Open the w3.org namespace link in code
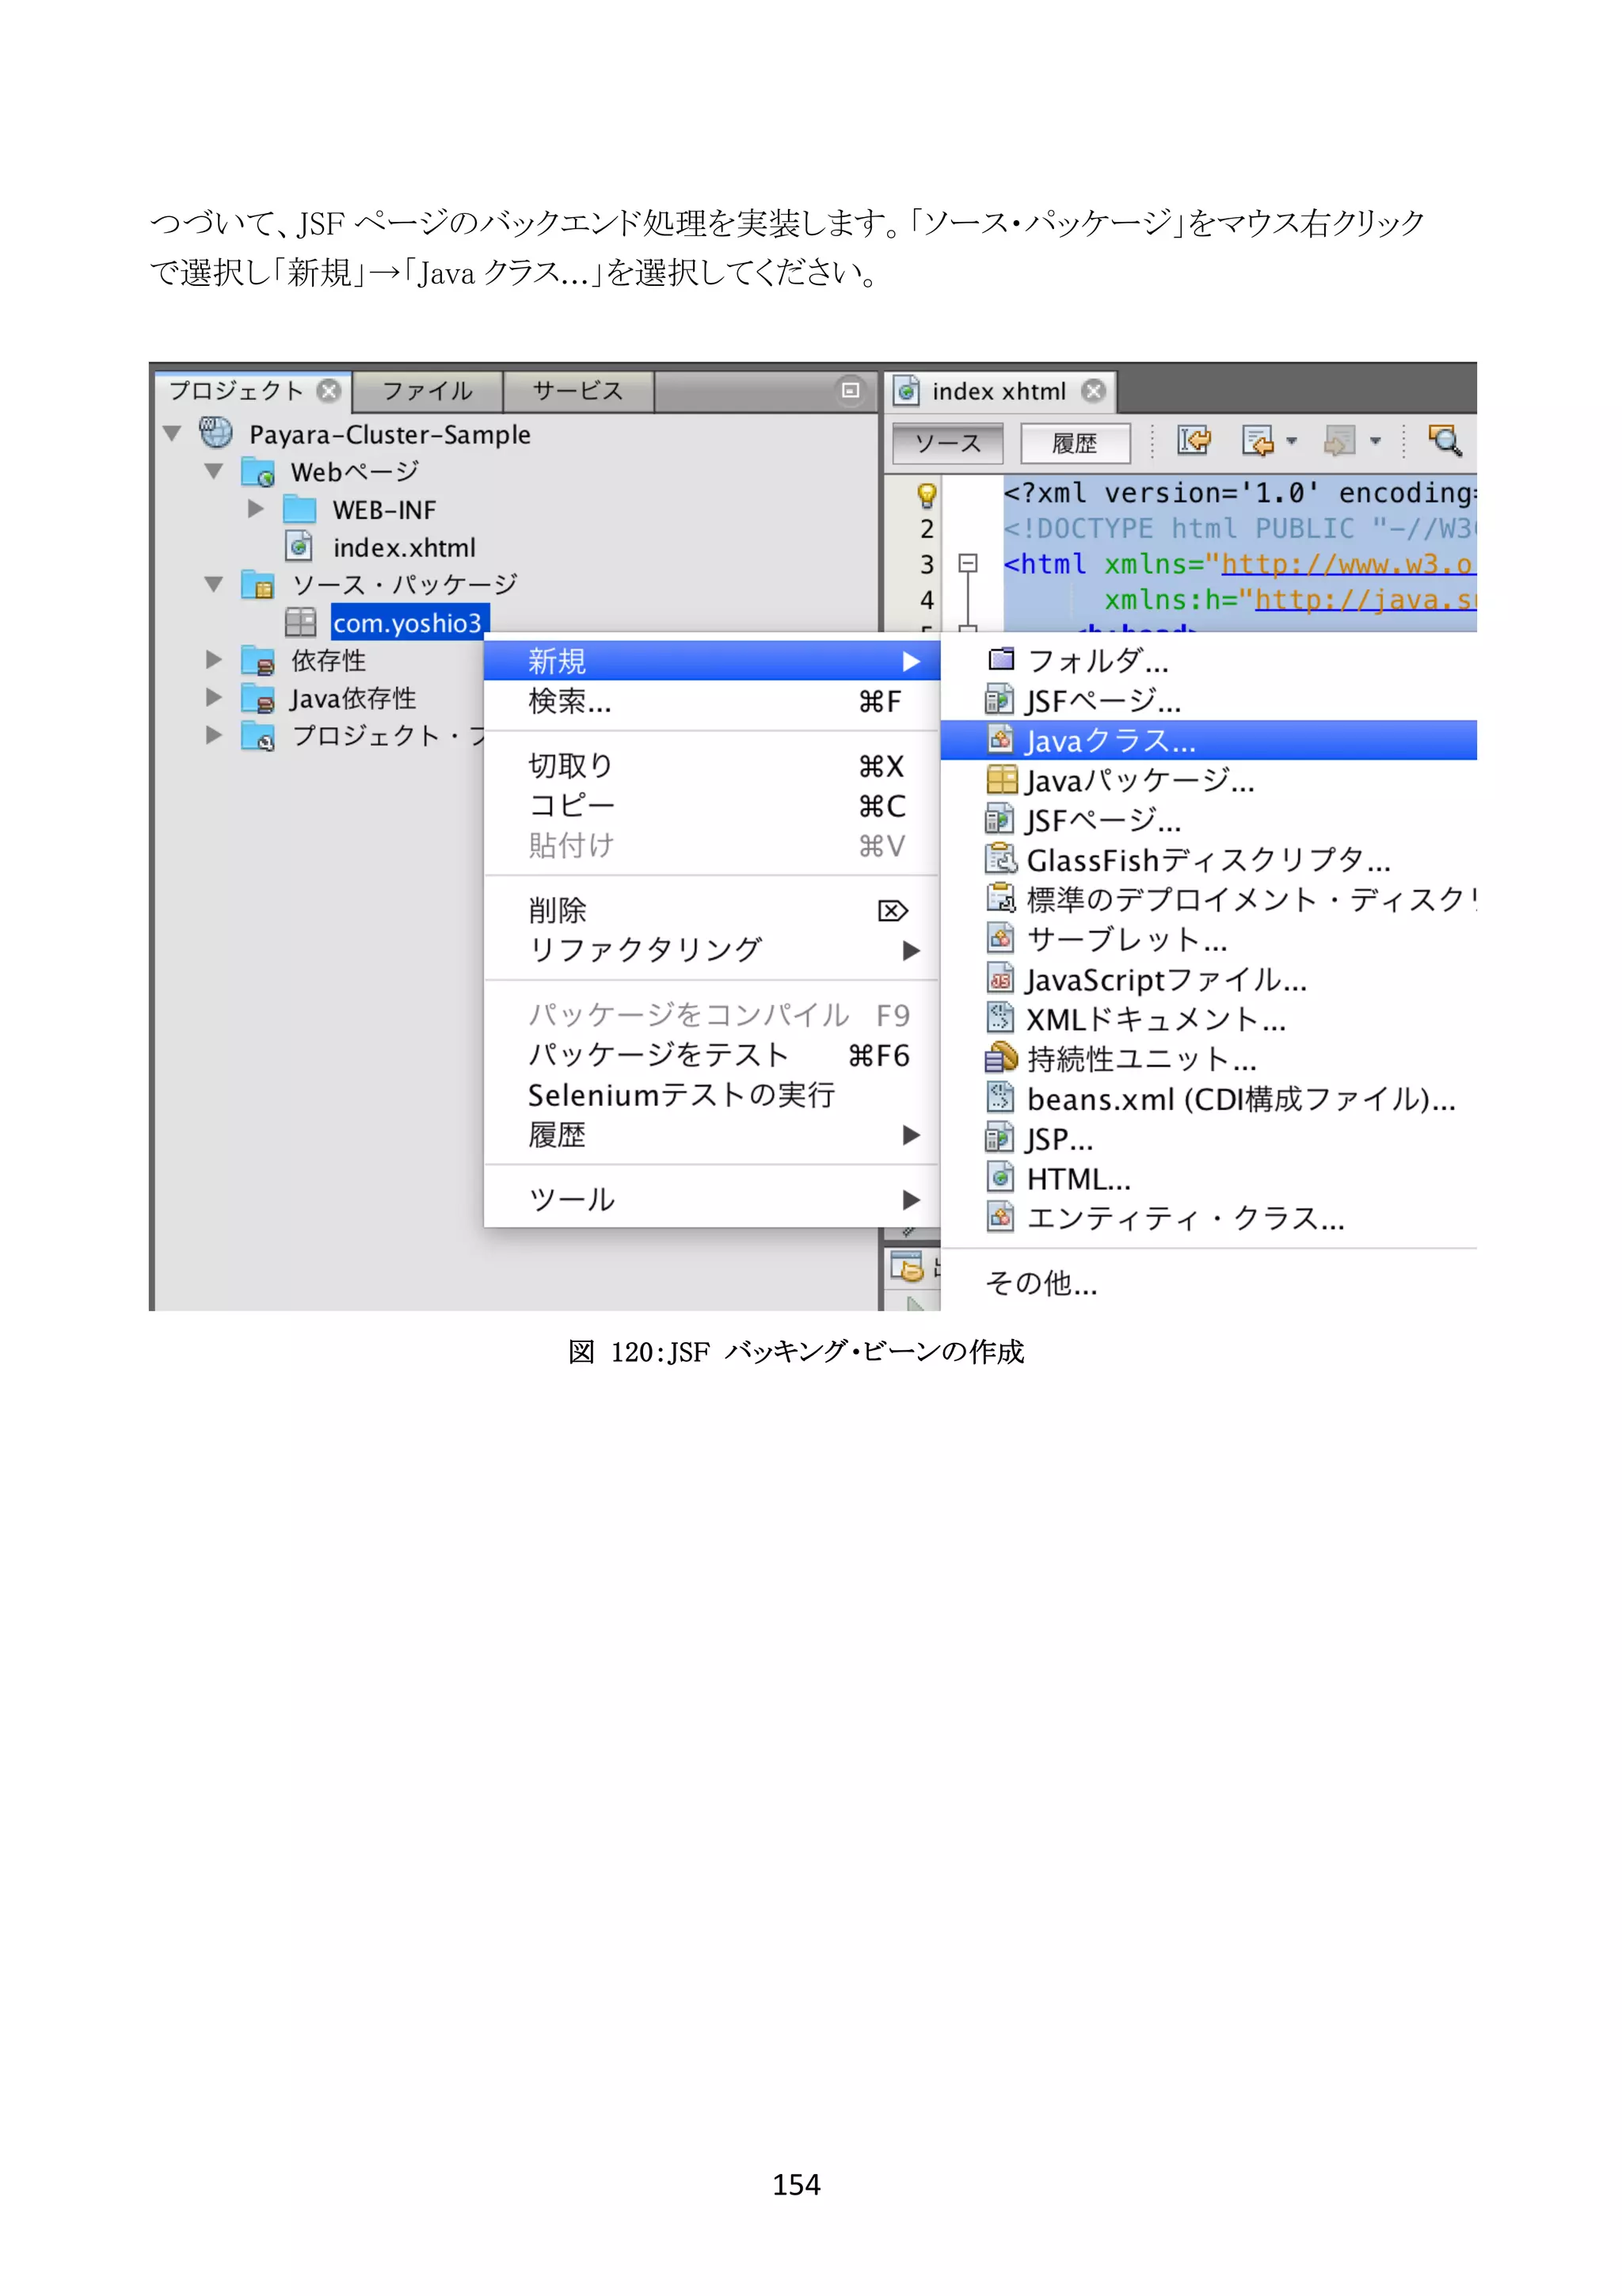Viewport: 1622px width, 2296px height. pyautogui.click(x=1346, y=565)
